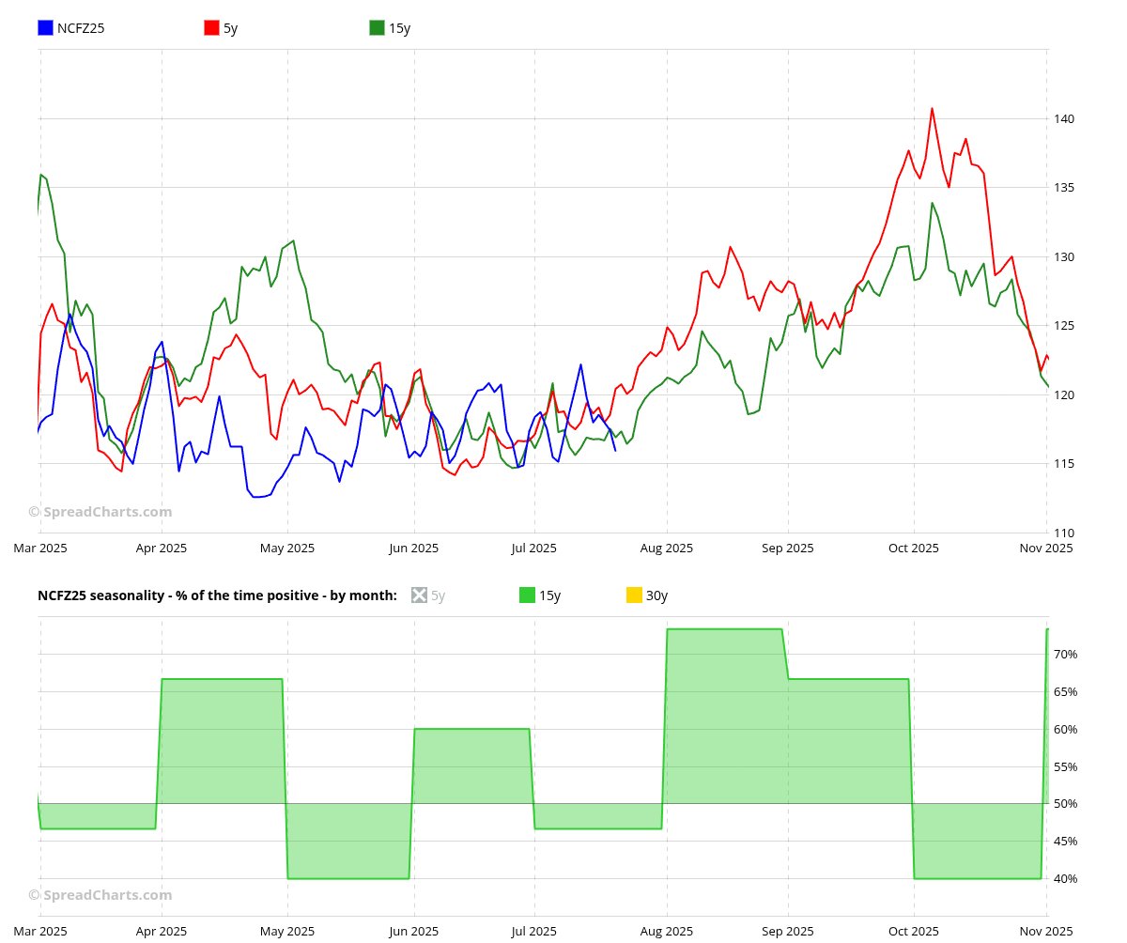Click the April seasonality bar near 67%

tap(223, 741)
